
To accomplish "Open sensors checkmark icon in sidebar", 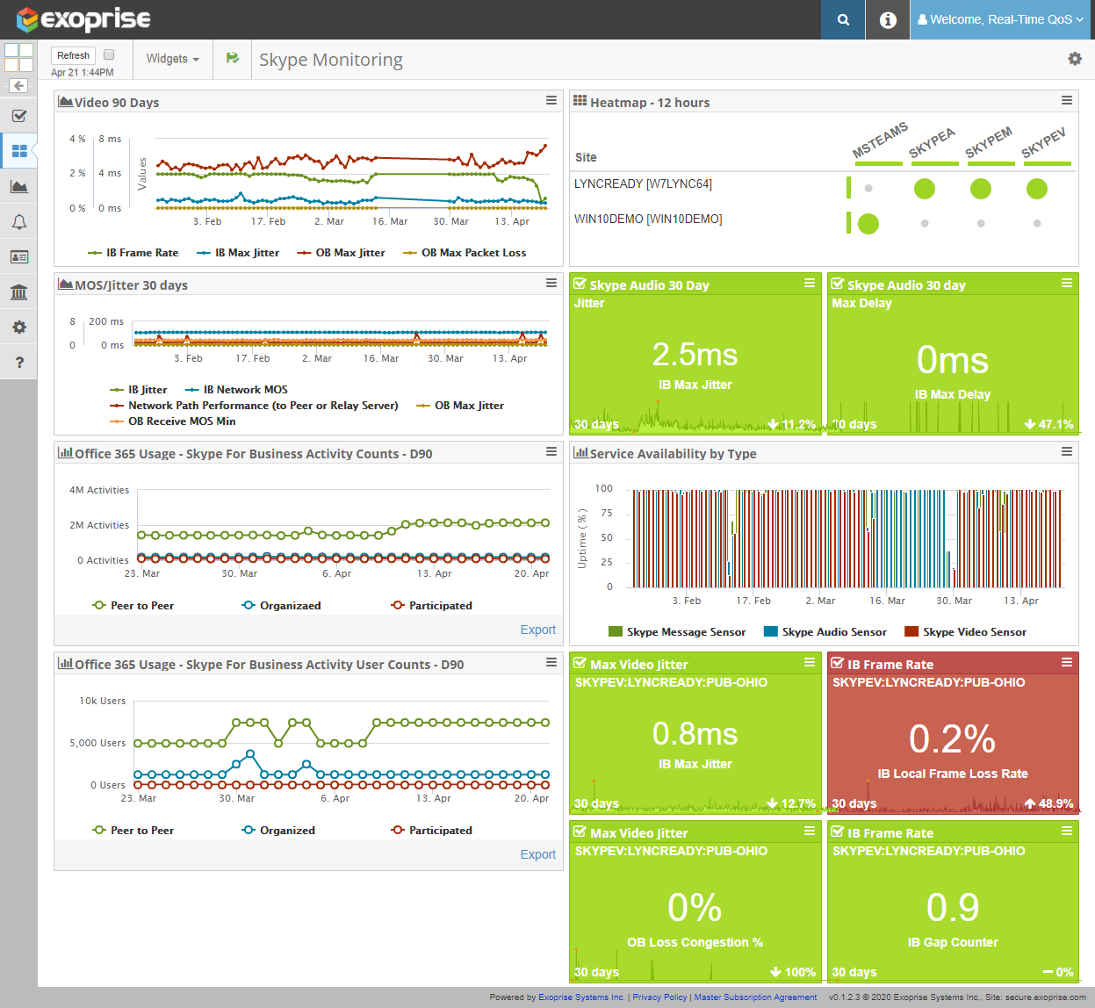I will pyautogui.click(x=18, y=116).
